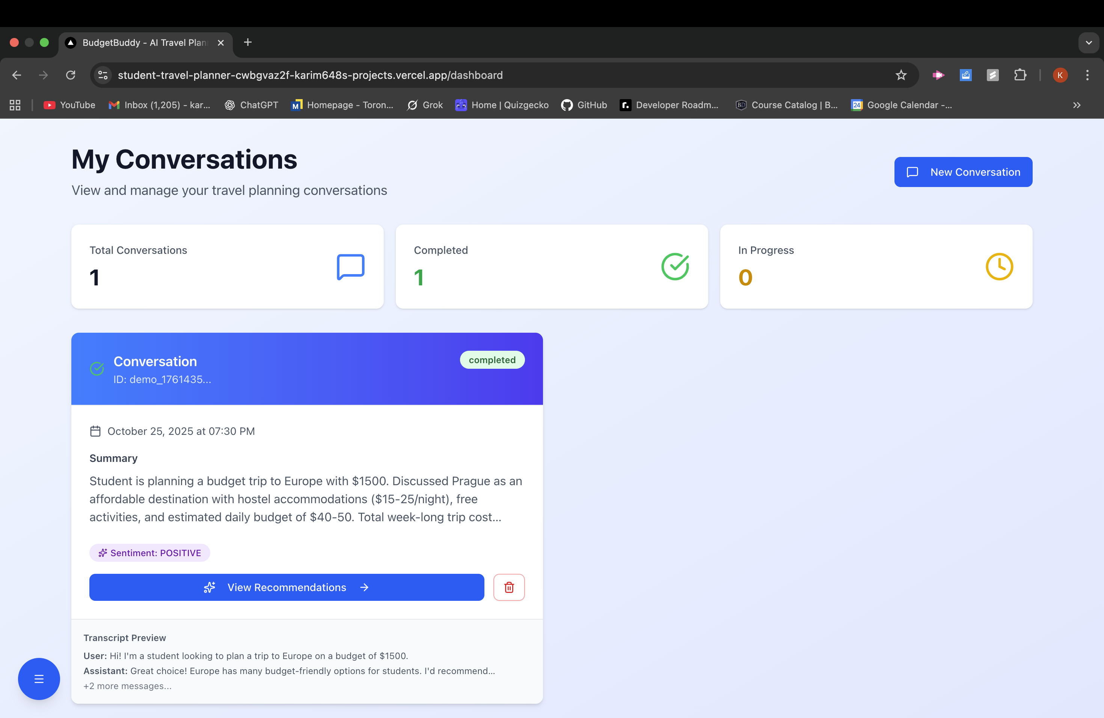The height and width of the screenshot is (718, 1104).
Task: Open the Chrome extensions puzzle icon
Action: click(x=1020, y=75)
